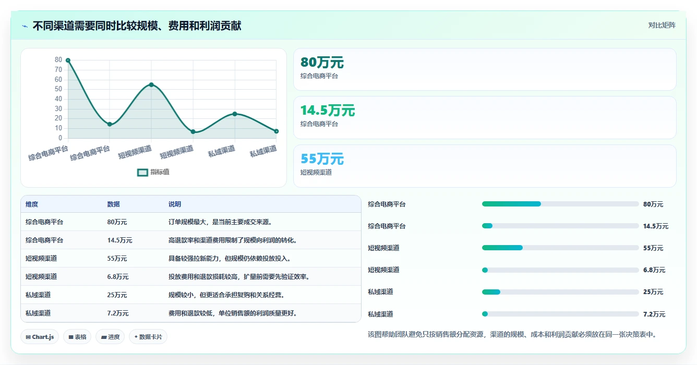The width and height of the screenshot is (697, 365).
Task: Select the description 订单规模最大，是当前主要成交来源。
Action: pos(220,222)
